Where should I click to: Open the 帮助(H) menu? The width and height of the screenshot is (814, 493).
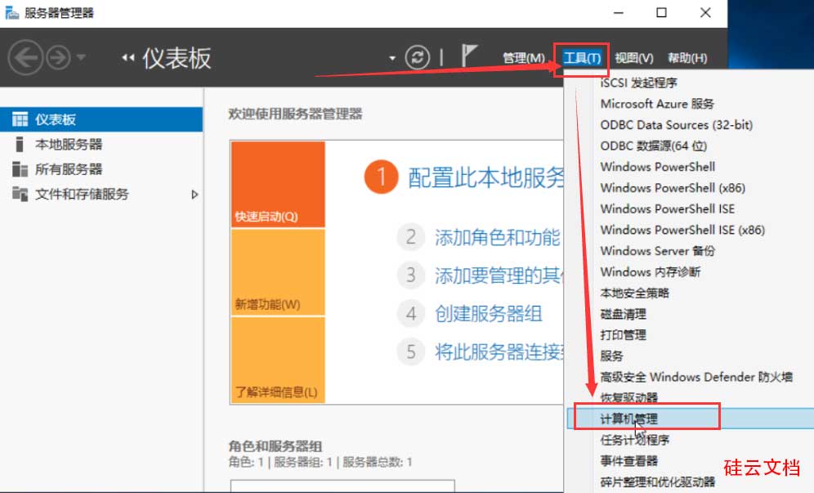click(687, 58)
